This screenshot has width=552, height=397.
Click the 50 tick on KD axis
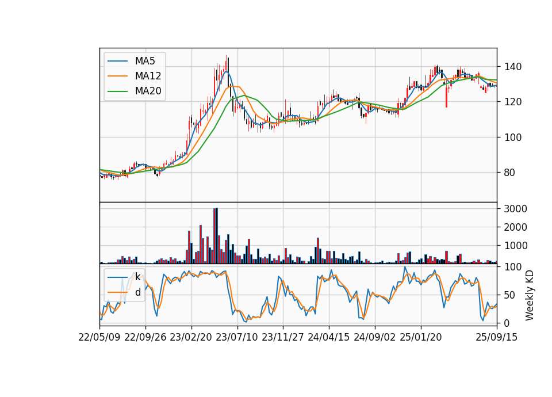point(509,295)
